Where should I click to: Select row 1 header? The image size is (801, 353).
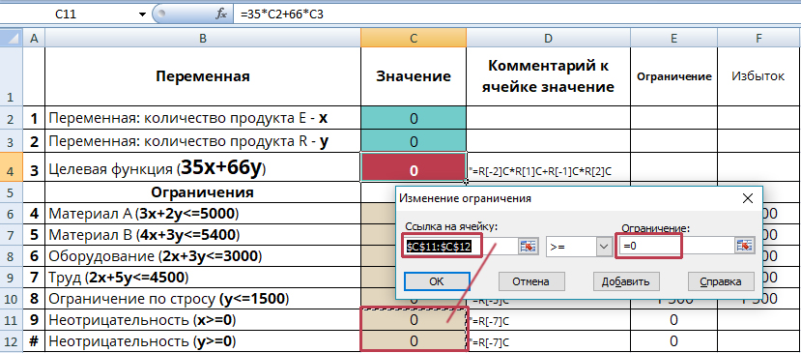[12, 76]
